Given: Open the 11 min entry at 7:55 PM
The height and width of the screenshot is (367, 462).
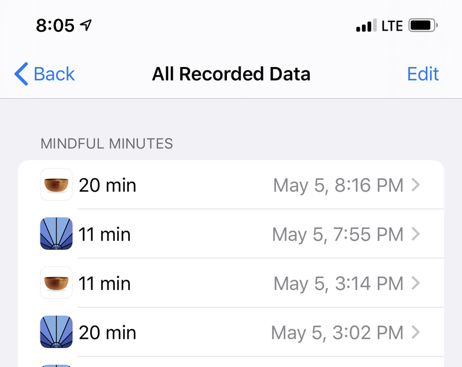Looking at the screenshot, I should tap(231, 233).
